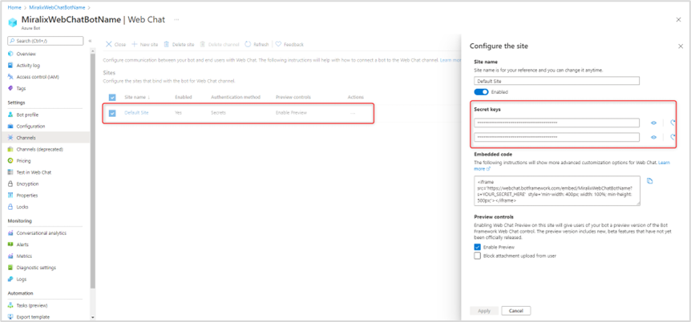Viewport: 691px width, 322px height.
Task: Click the sidebar scroll-down arrow
Action: pos(92,317)
